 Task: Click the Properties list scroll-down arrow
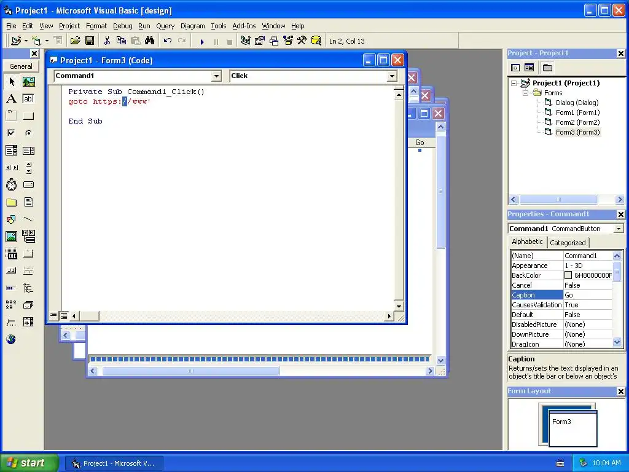click(617, 342)
